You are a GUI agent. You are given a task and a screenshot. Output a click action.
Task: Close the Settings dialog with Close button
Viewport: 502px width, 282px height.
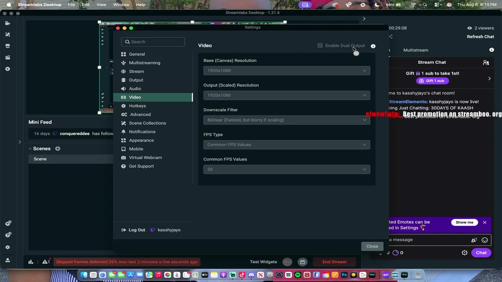click(372, 246)
